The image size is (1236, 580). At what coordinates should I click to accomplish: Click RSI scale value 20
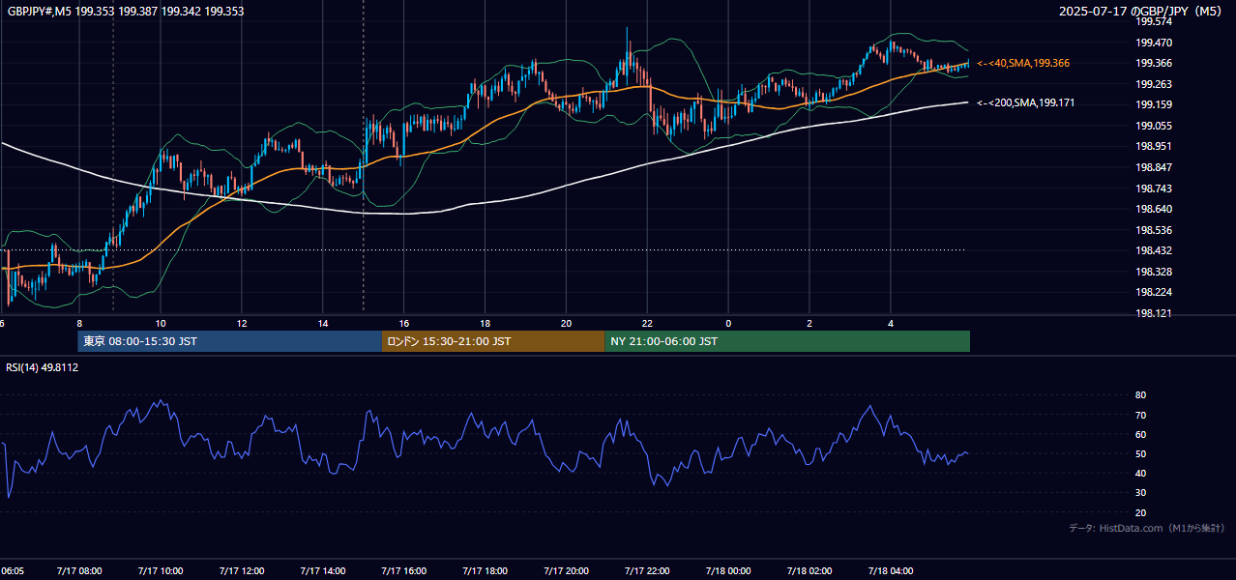tap(1140, 512)
